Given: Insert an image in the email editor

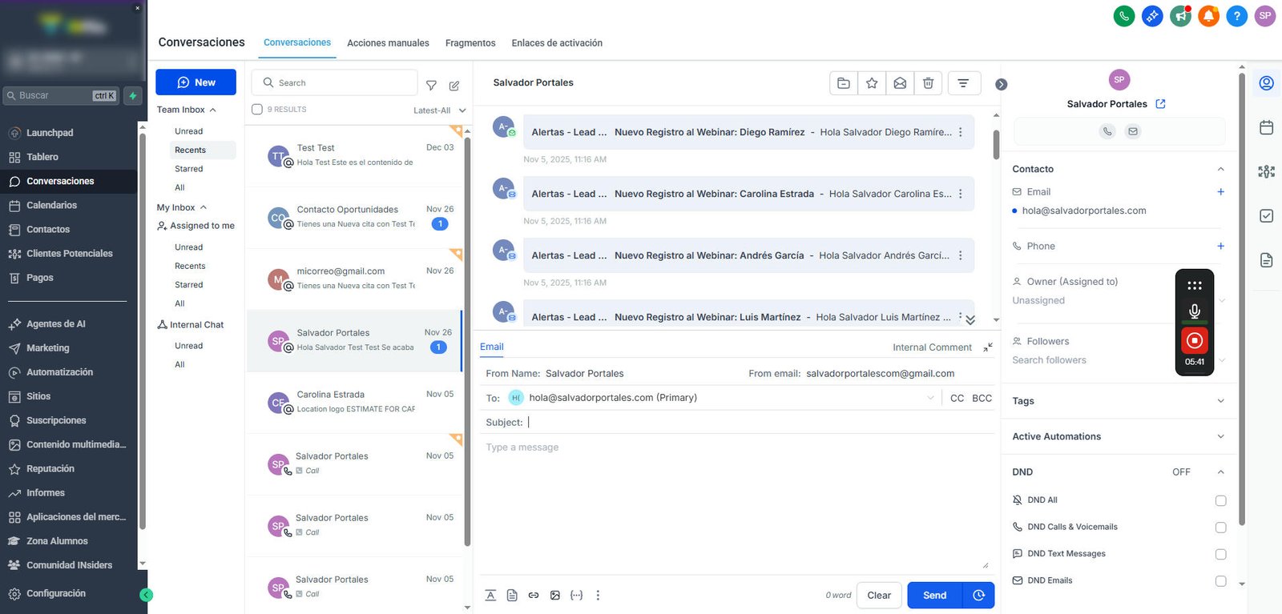Looking at the screenshot, I should tap(555, 596).
